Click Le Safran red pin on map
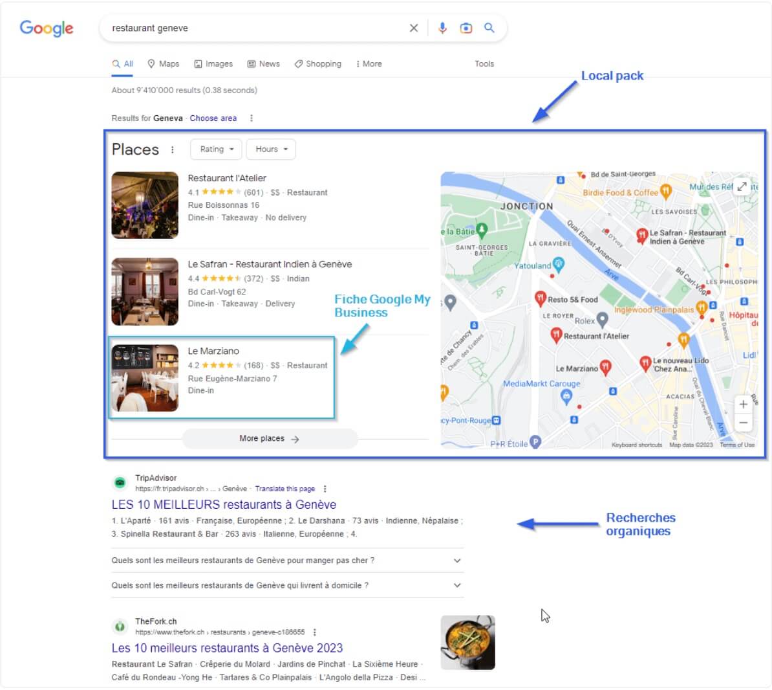 pyautogui.click(x=641, y=236)
